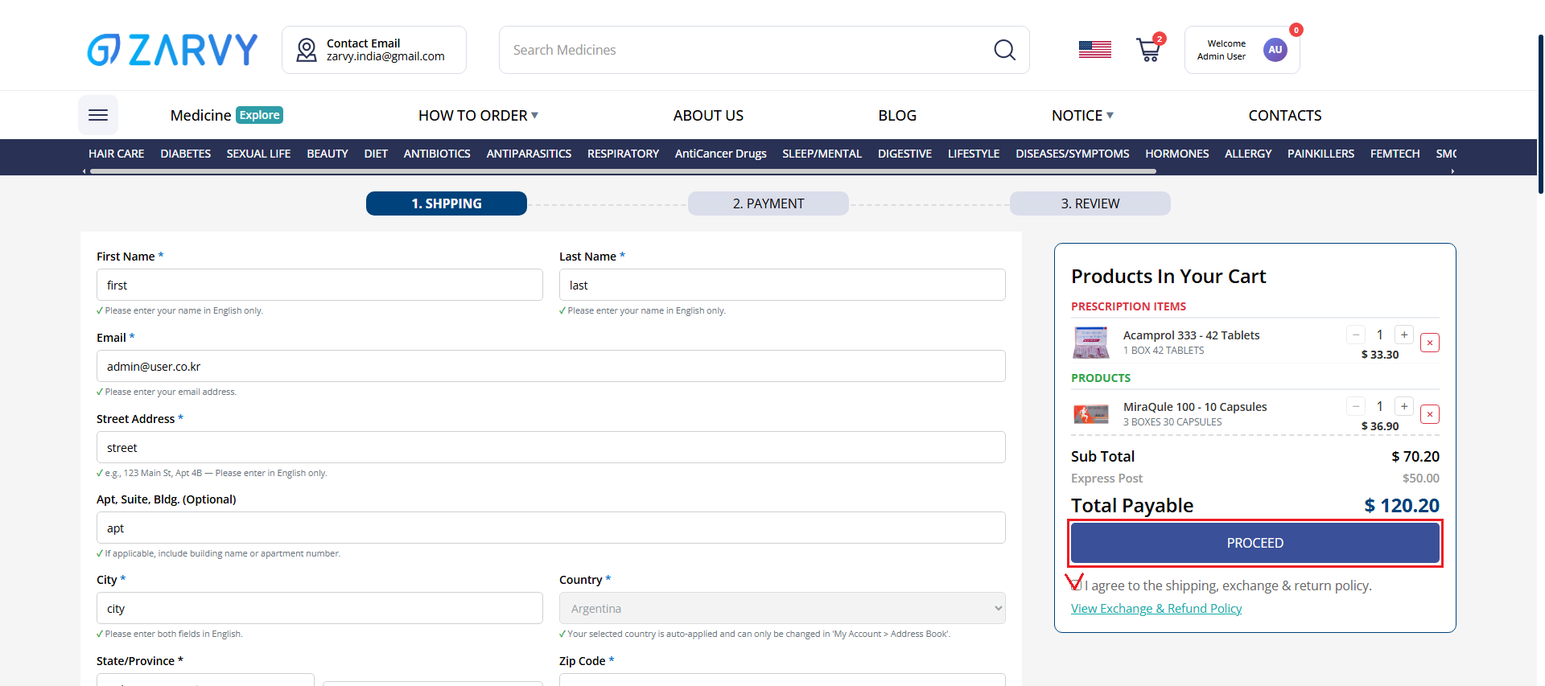
Task: Decrease MiraQule 100 quantity
Action: [1356, 406]
